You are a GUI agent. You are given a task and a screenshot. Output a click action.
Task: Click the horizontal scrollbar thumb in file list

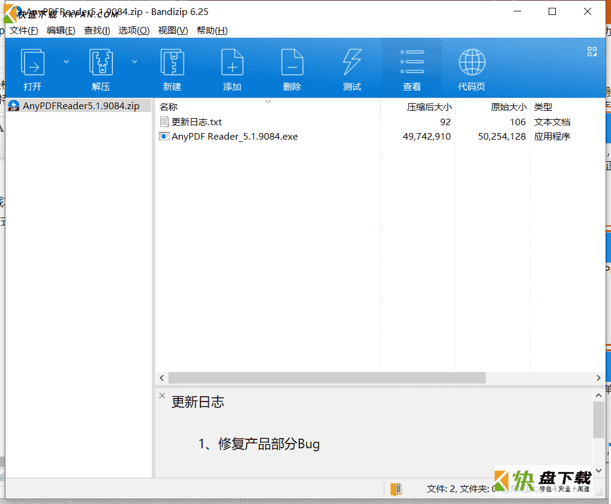coord(327,378)
